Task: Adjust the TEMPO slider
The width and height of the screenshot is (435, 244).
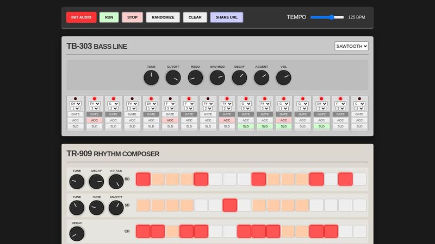Action: tap(327, 17)
